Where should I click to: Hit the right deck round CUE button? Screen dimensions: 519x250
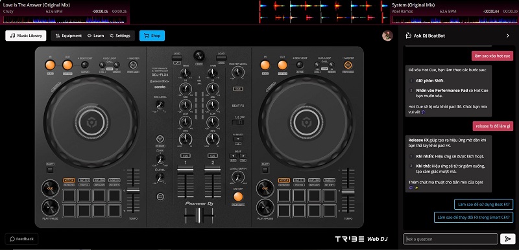265,188
